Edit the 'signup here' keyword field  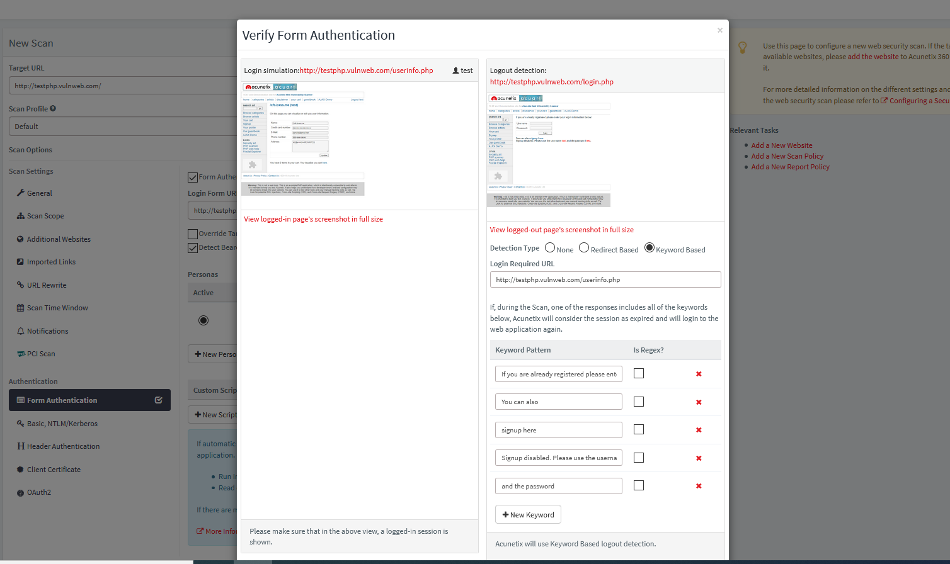(x=559, y=430)
